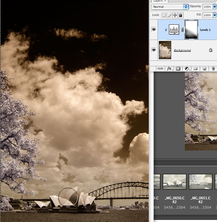Create a new layer group folder
The image size is (217, 222).
click(196, 68)
